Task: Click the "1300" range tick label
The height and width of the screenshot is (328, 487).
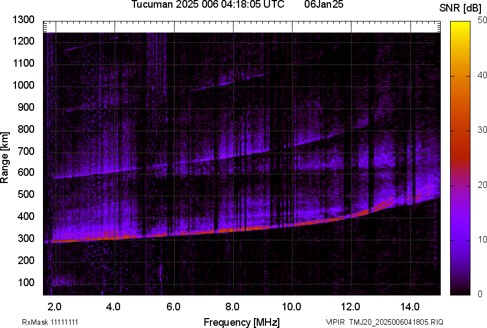Action: (23, 20)
